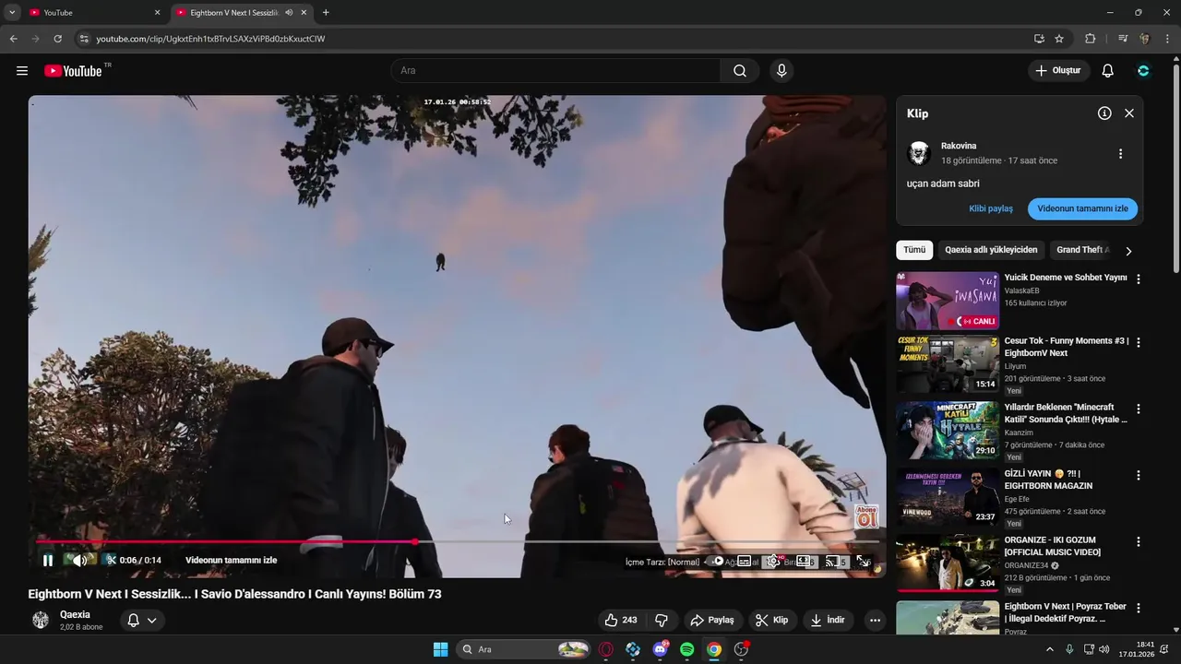Open options for Cesur Tok Funny Moments video
The image size is (1181, 664).
1138,342
